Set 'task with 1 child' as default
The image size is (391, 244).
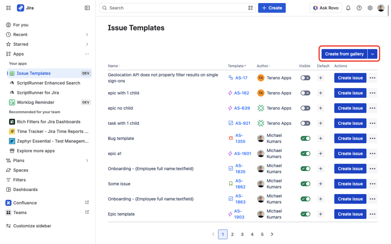point(320,123)
